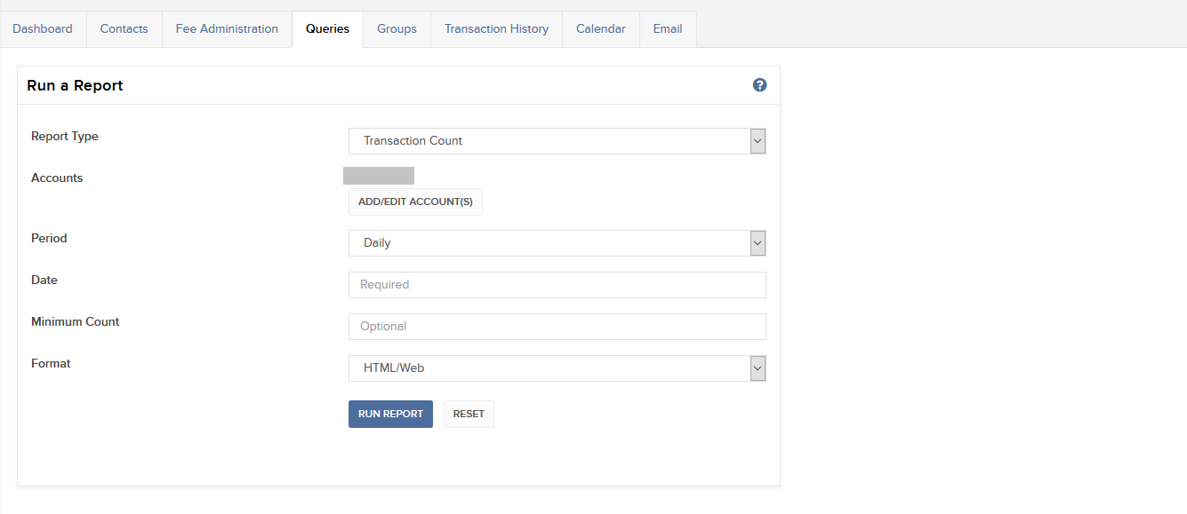This screenshot has height=514, width=1187.
Task: Select the grayed-out account entry
Action: tap(379, 176)
